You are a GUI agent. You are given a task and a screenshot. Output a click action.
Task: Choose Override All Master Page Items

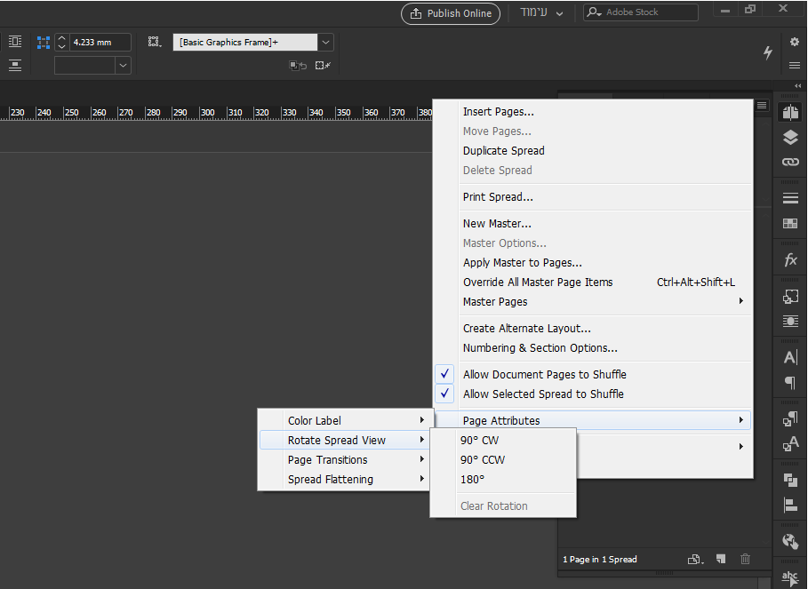[593, 283]
